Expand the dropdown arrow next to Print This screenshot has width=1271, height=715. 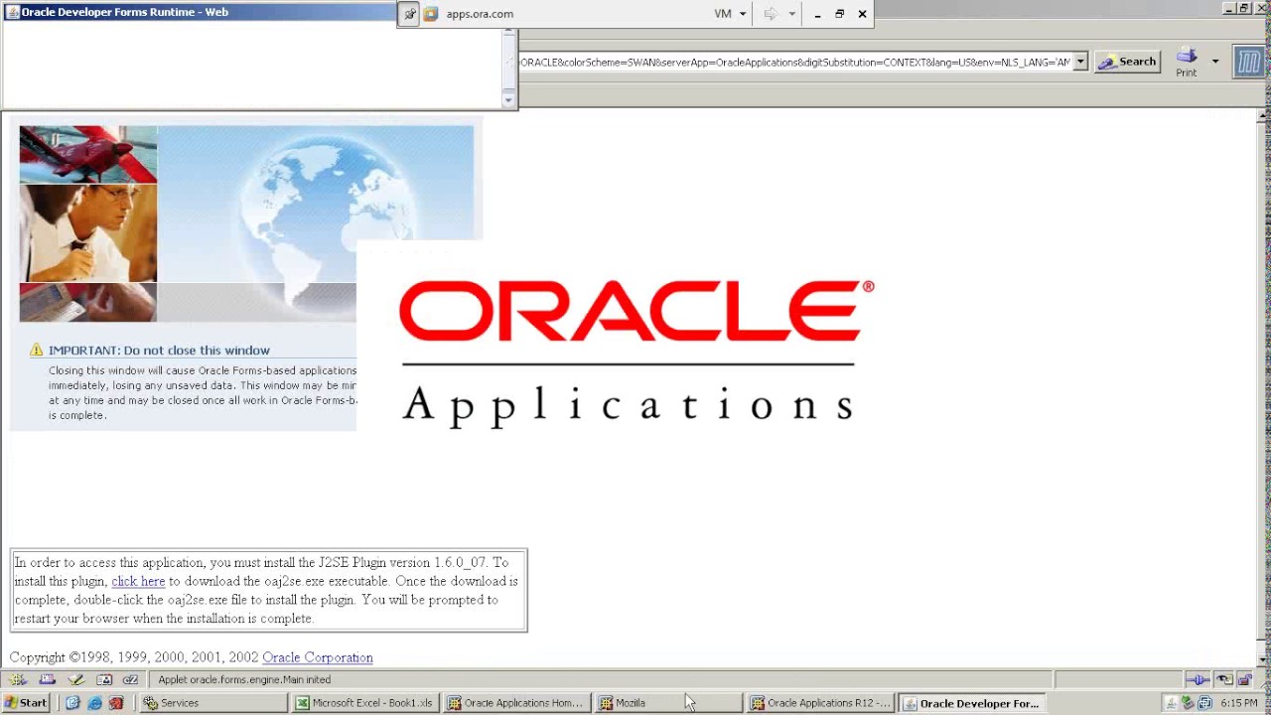pyautogui.click(x=1214, y=62)
